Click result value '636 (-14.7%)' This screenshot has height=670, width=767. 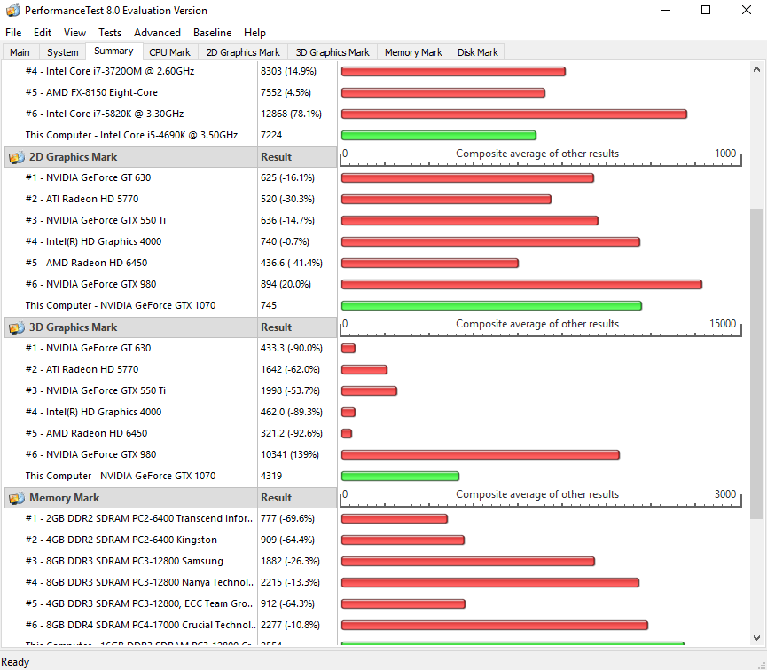pos(287,220)
